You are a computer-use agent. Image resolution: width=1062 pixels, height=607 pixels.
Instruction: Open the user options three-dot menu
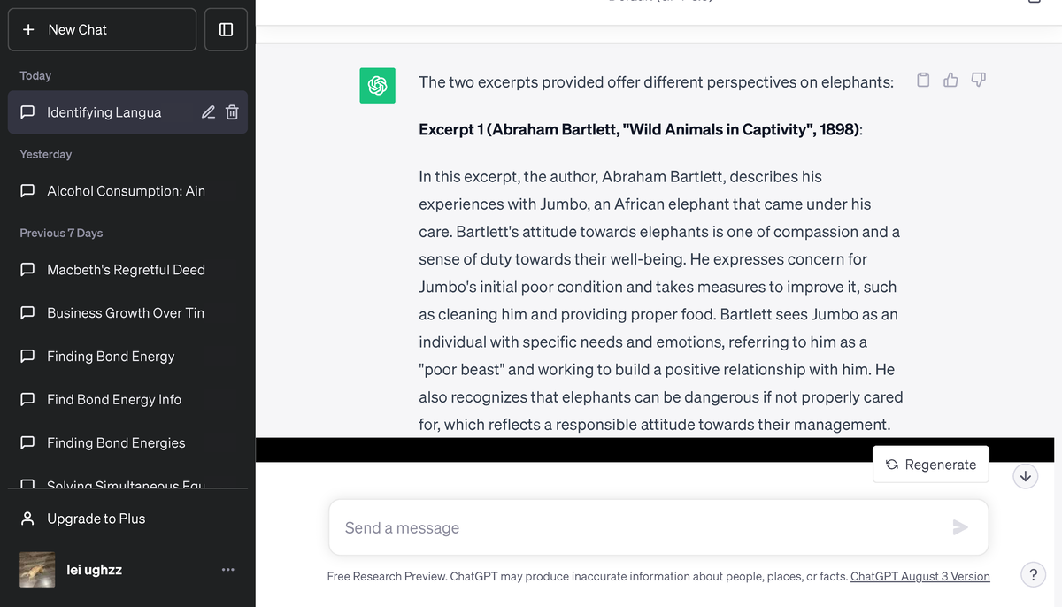(228, 570)
